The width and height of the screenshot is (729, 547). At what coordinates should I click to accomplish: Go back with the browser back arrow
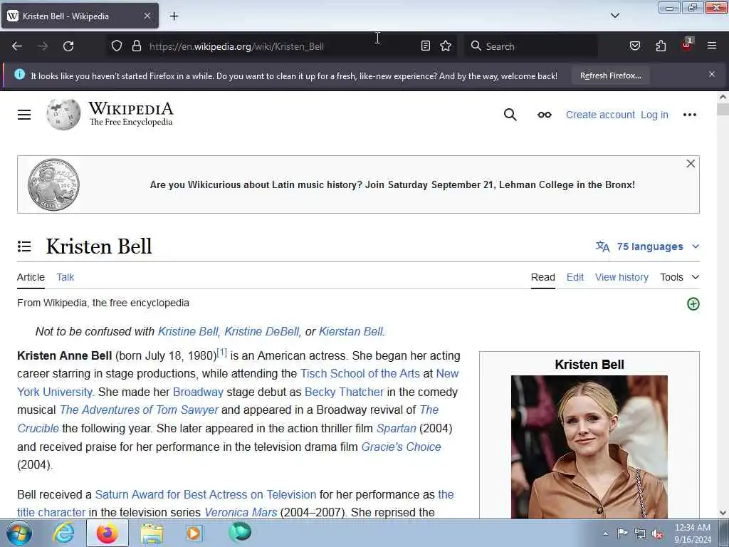coord(17,46)
